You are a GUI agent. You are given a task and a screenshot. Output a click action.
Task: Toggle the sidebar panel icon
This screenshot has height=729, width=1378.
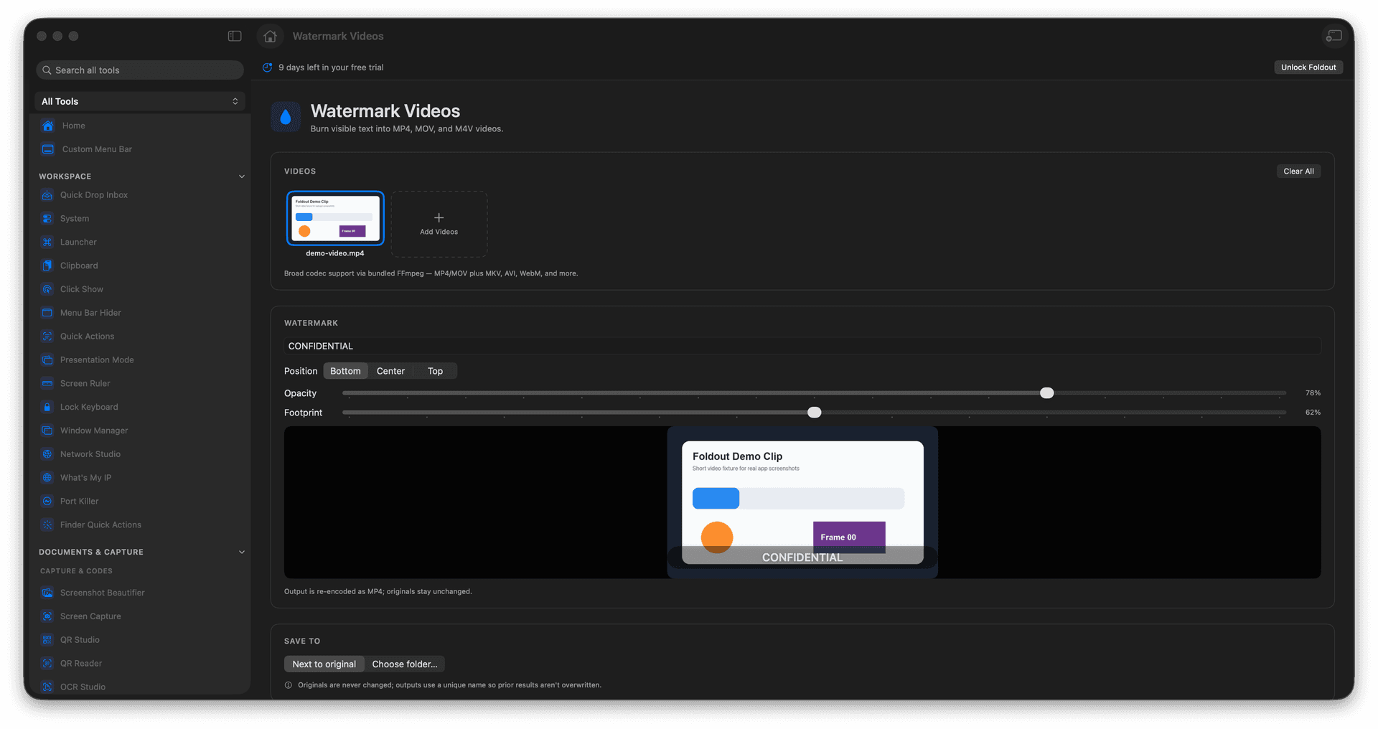coord(235,36)
